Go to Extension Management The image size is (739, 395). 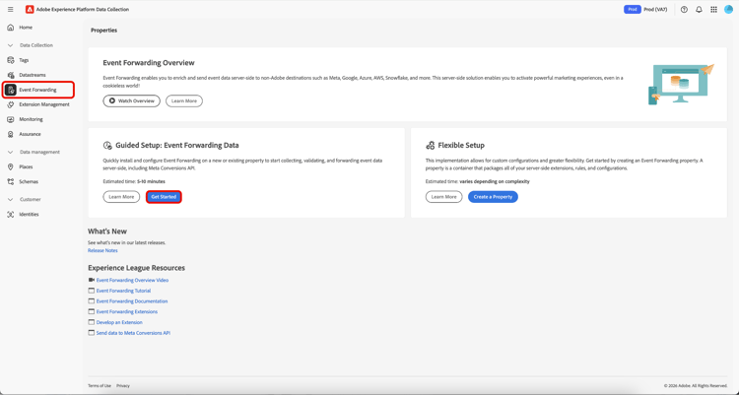click(x=44, y=104)
